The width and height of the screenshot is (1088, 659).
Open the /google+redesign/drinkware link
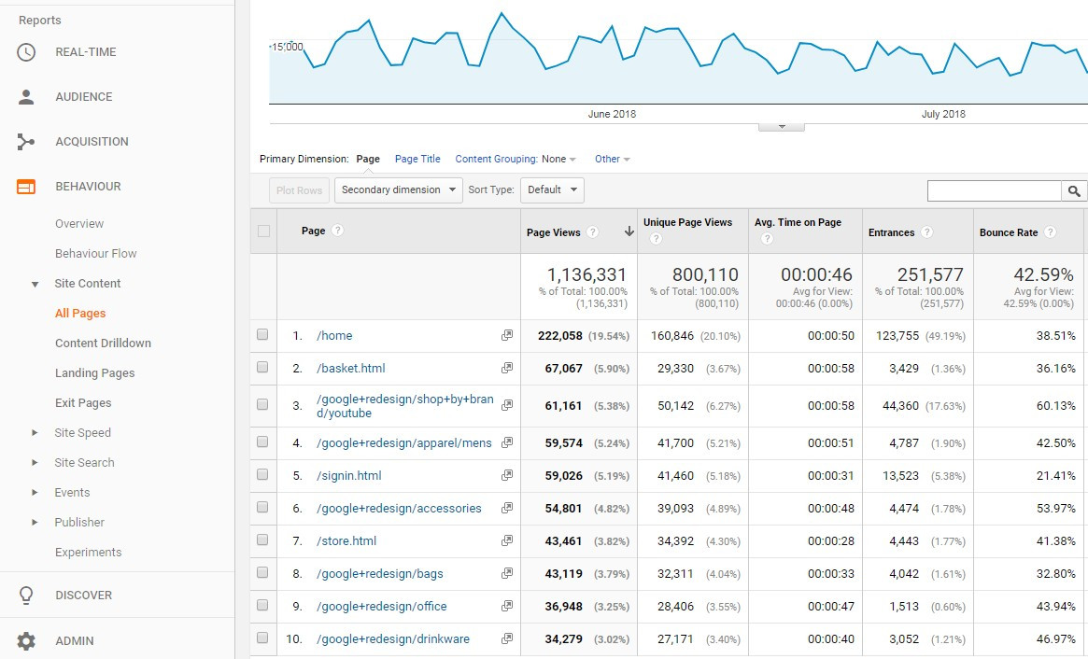[x=393, y=638]
